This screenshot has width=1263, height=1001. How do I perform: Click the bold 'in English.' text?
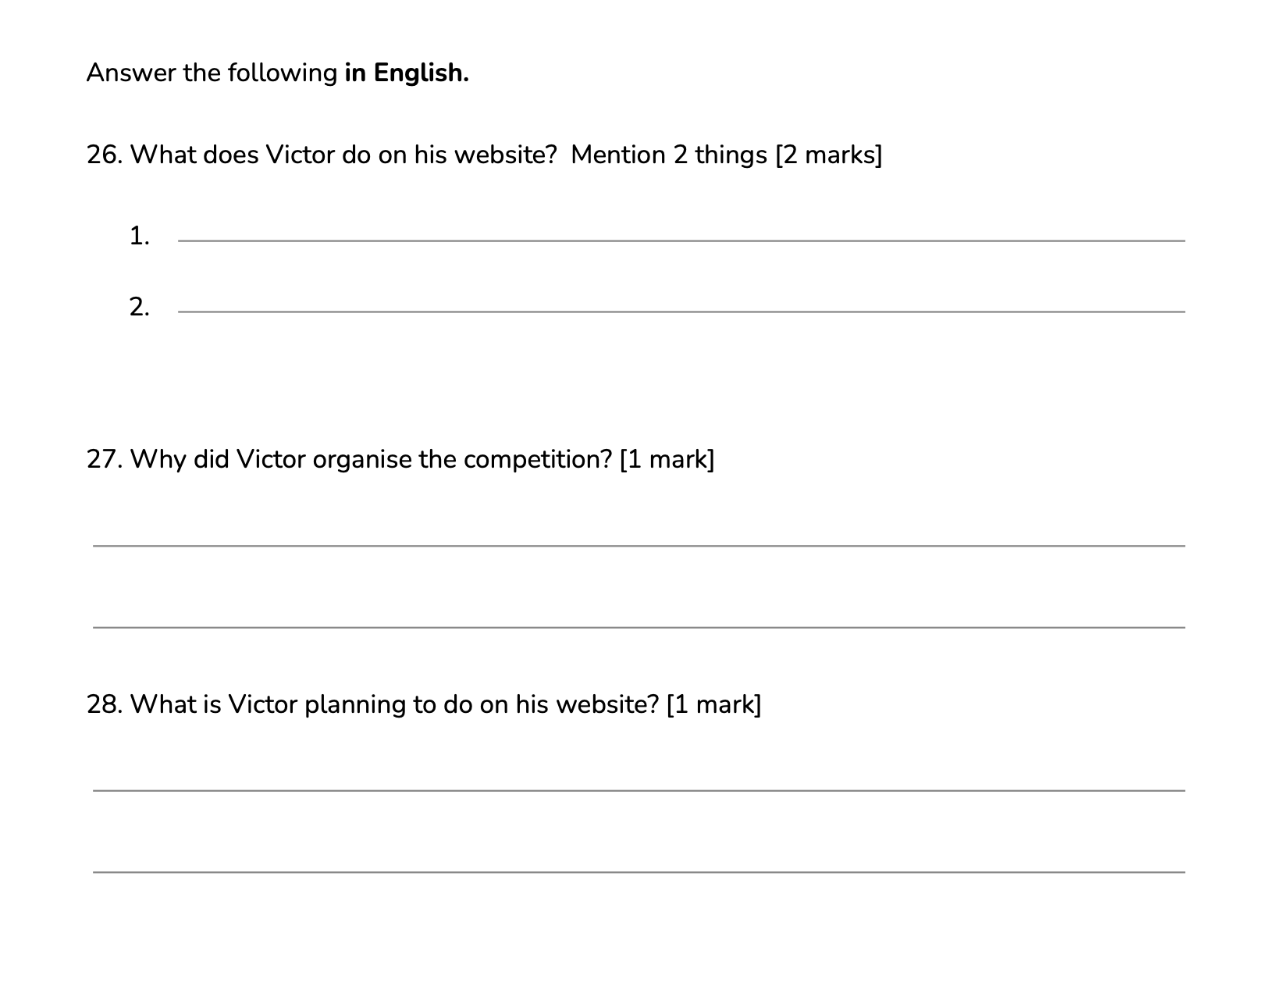(x=407, y=73)
